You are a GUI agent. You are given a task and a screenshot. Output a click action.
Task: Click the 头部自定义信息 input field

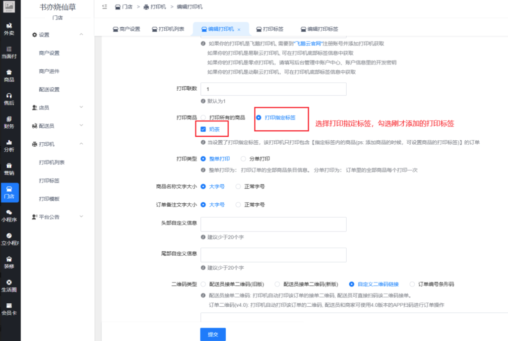[x=273, y=225]
